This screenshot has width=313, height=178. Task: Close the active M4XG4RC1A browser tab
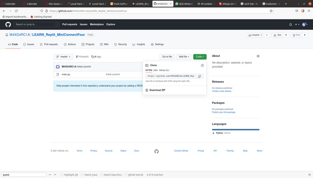(x=170, y=3)
